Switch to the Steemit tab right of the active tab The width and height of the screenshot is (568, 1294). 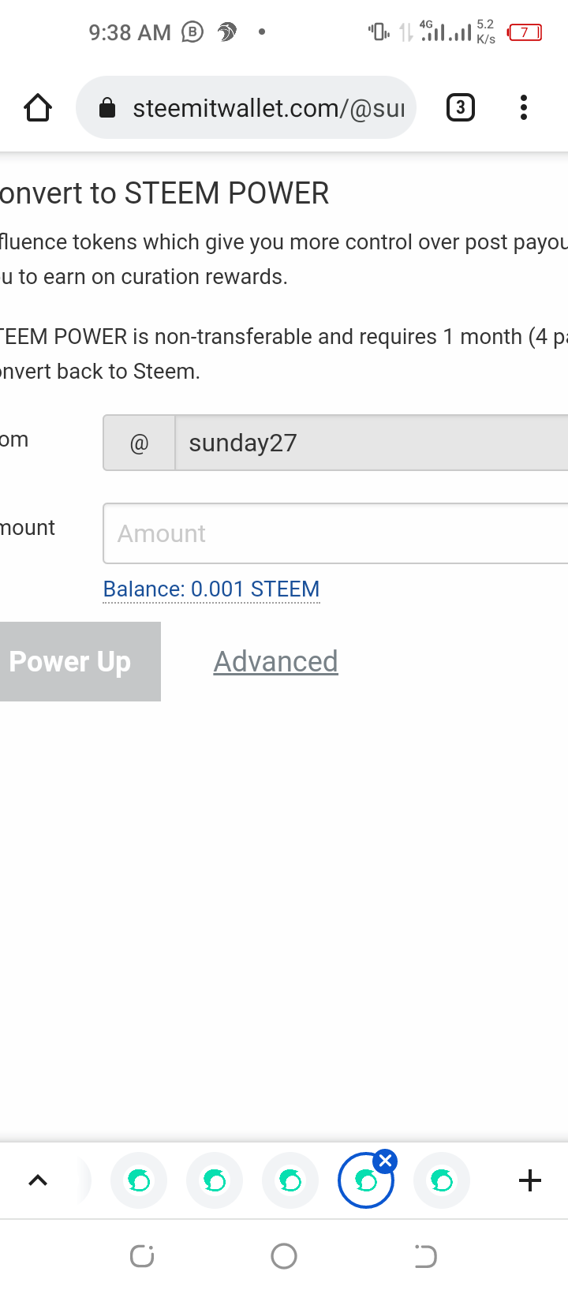442,1180
